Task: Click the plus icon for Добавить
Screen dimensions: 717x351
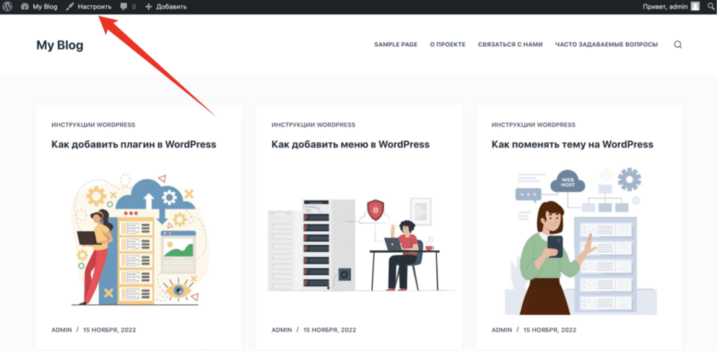Action: tap(149, 7)
